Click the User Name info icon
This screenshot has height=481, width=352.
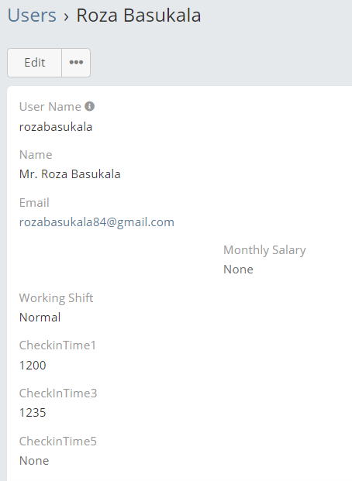tap(89, 106)
